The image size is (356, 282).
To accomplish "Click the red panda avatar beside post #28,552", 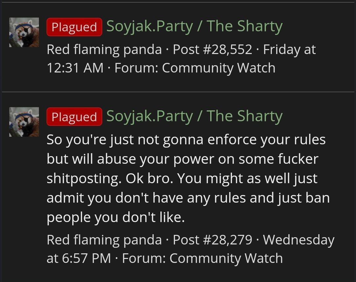I will click(24, 32).
